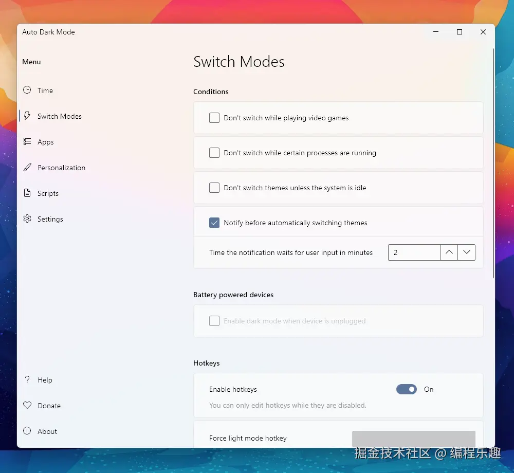This screenshot has width=514, height=473.
Task: Go to the Apps page
Action: (x=46, y=142)
